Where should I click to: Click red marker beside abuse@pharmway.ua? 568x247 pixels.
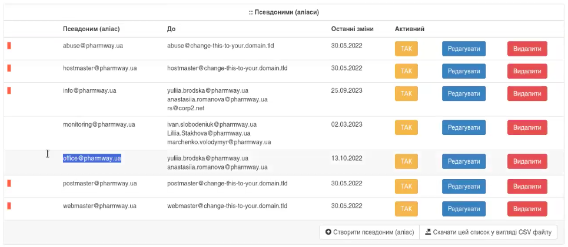pyautogui.click(x=9, y=46)
